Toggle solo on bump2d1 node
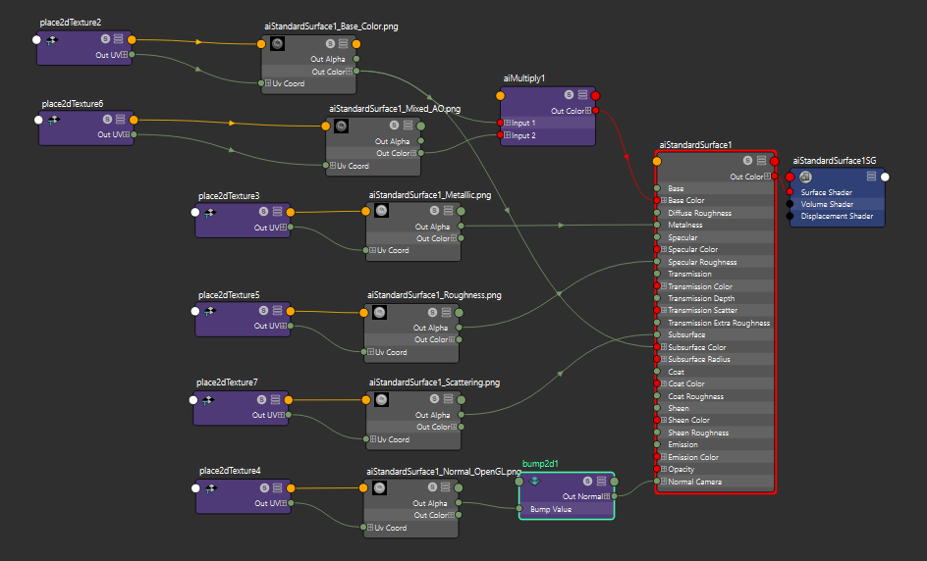Image resolution: width=927 pixels, height=561 pixels. tap(587, 482)
